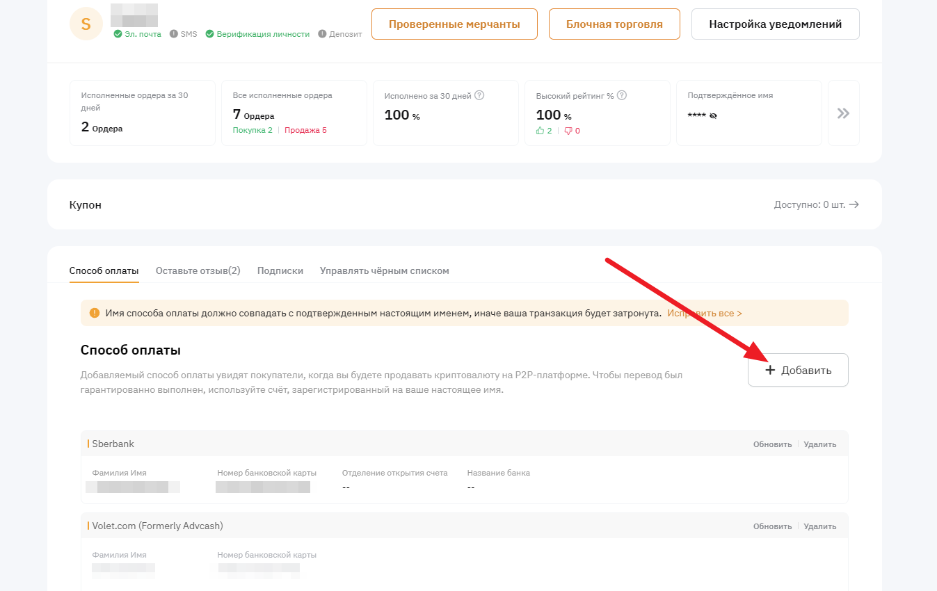Click the Volet.com (Formerly Advcash) title
The image size is (937, 591).
coord(158,526)
